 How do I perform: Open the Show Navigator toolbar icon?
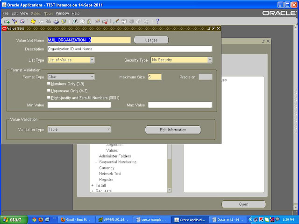[22, 21]
